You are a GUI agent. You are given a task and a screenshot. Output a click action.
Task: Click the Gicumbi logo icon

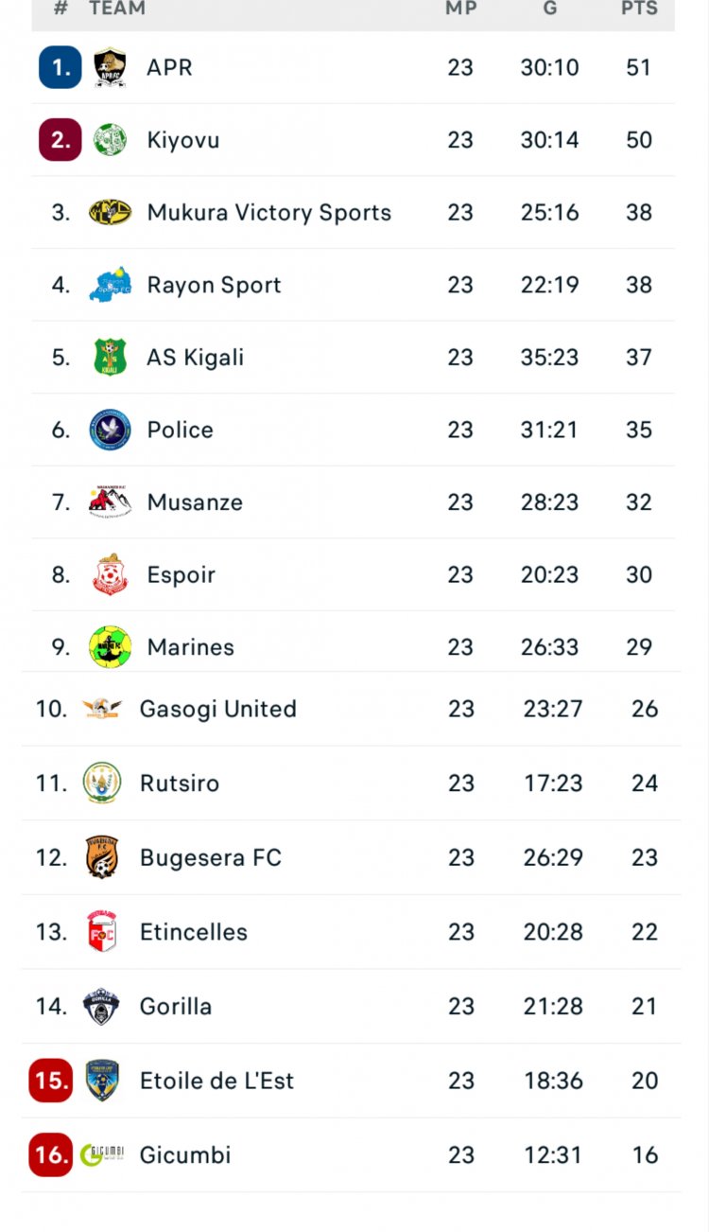[x=102, y=1154]
